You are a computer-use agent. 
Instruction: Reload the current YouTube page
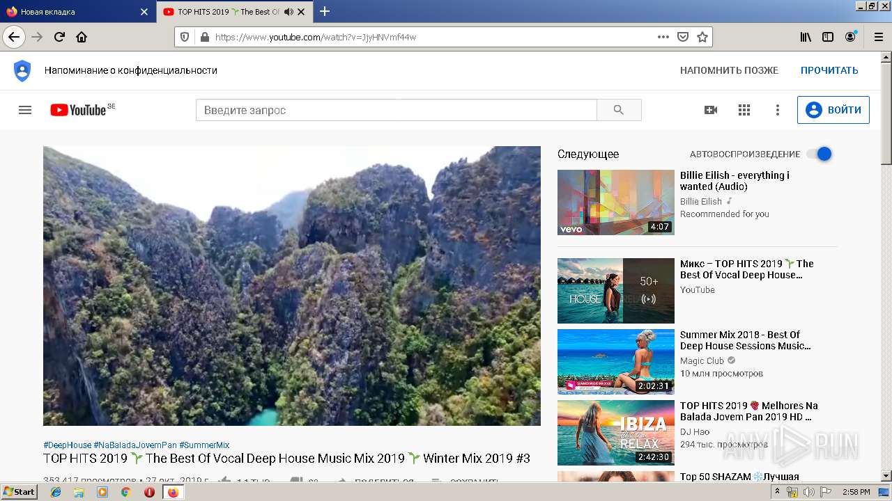click(x=59, y=37)
